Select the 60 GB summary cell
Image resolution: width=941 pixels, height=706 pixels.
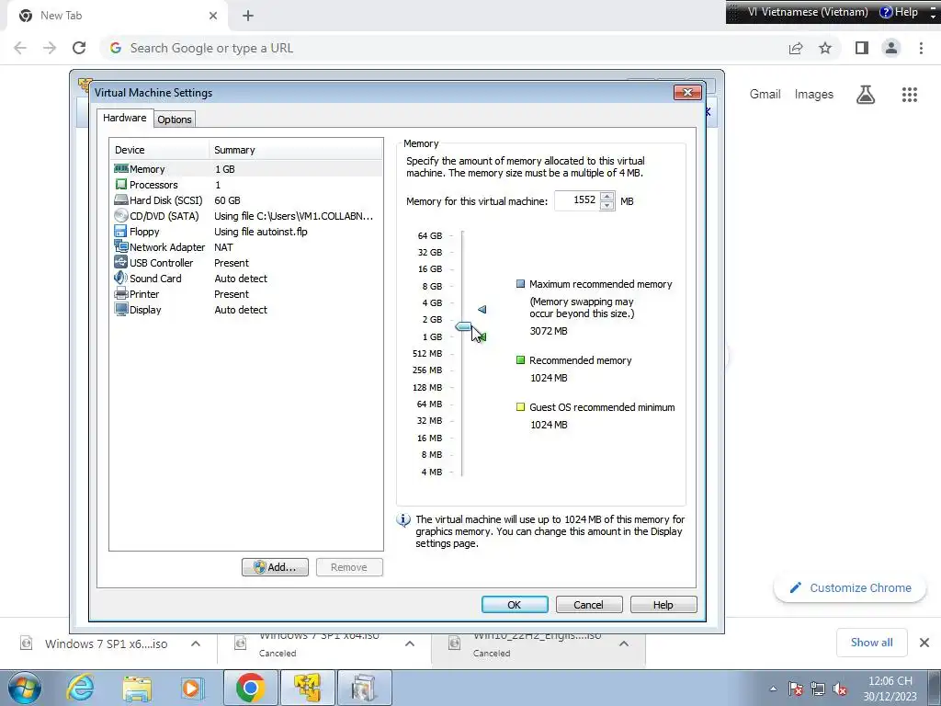pyautogui.click(x=227, y=199)
